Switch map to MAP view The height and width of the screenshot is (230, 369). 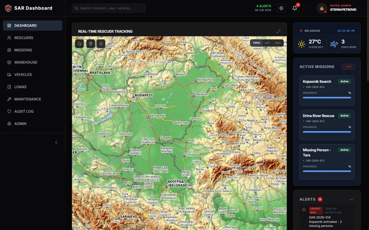click(x=278, y=43)
